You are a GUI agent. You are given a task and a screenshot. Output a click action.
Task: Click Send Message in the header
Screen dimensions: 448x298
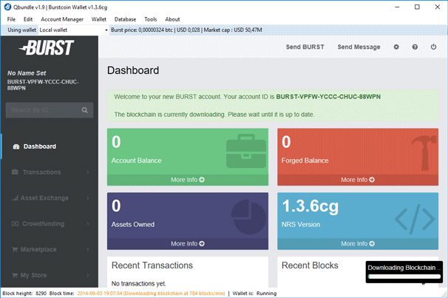click(x=359, y=47)
